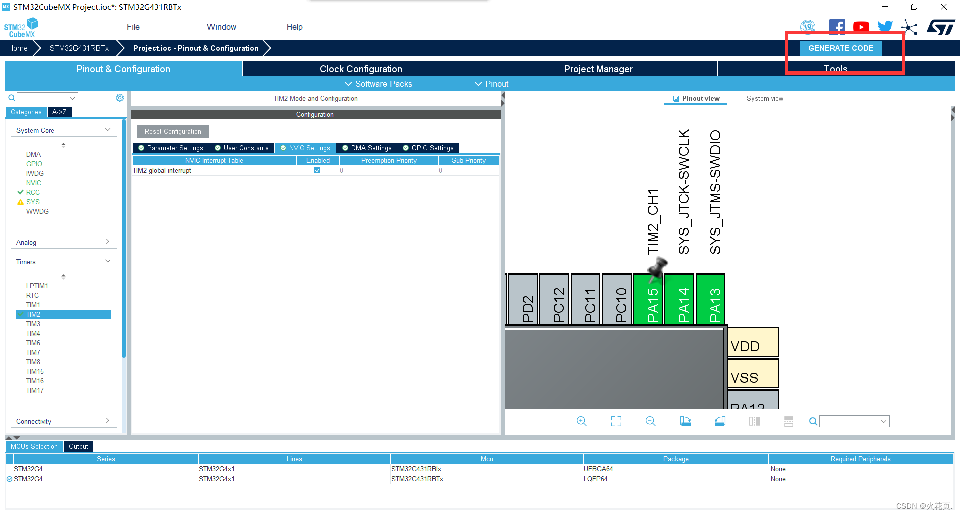
Task: Click the GENERATE CODE button
Action: pos(841,48)
